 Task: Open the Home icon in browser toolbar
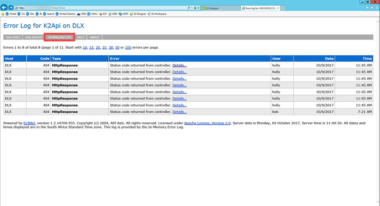[x=367, y=8]
